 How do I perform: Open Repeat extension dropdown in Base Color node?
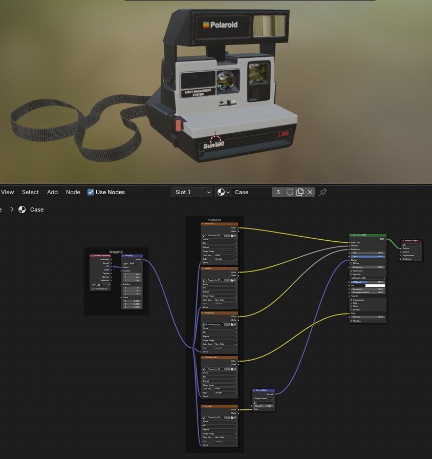click(220, 247)
